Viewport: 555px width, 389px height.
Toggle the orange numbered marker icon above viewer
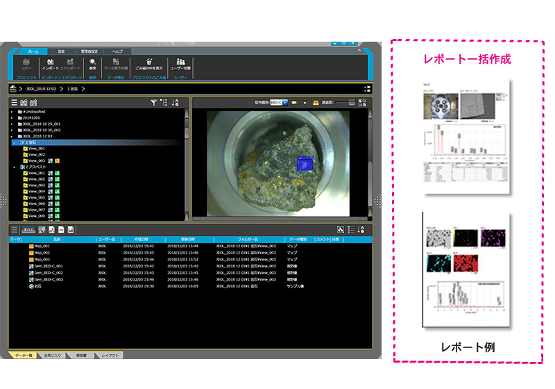tap(315, 102)
